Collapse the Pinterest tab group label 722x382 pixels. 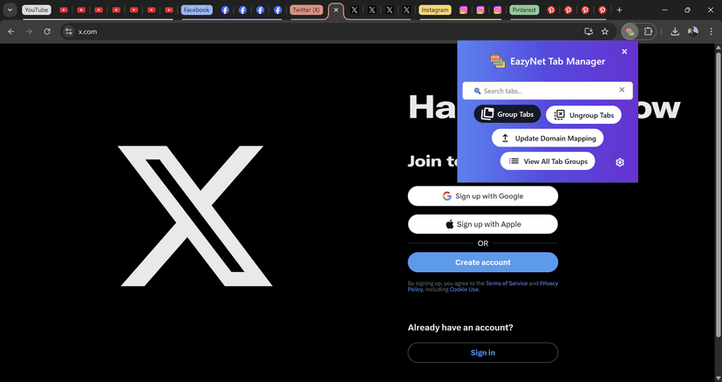524,10
